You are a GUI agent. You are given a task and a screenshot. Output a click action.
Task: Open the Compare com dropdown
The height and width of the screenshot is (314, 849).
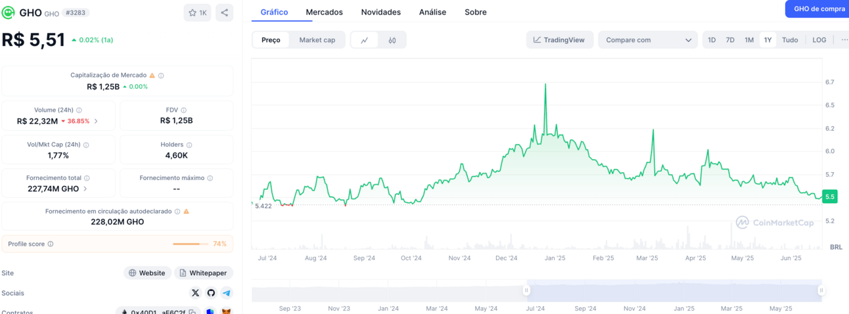click(648, 40)
